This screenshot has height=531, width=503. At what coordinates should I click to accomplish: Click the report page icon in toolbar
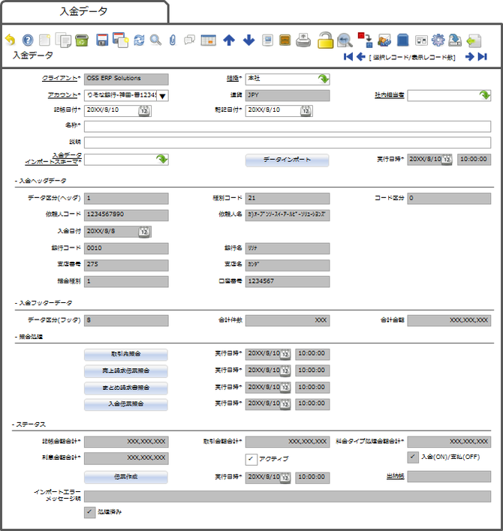click(x=267, y=40)
